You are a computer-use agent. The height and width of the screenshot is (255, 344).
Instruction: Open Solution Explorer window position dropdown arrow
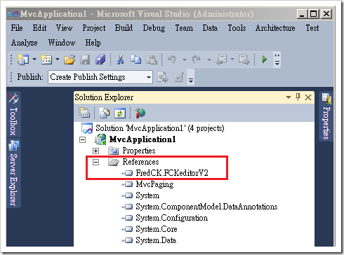coord(289,97)
